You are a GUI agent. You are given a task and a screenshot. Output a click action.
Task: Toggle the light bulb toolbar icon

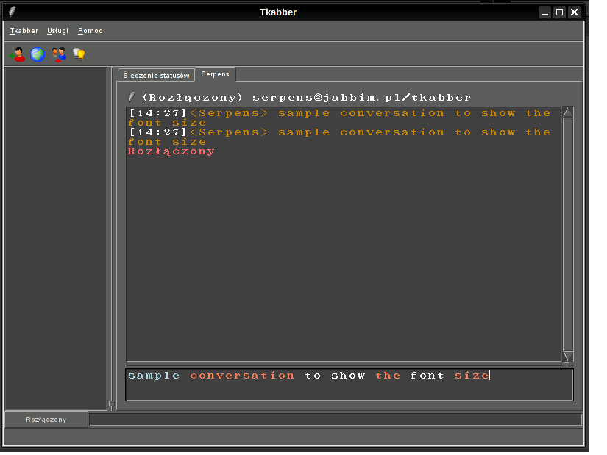click(x=79, y=54)
